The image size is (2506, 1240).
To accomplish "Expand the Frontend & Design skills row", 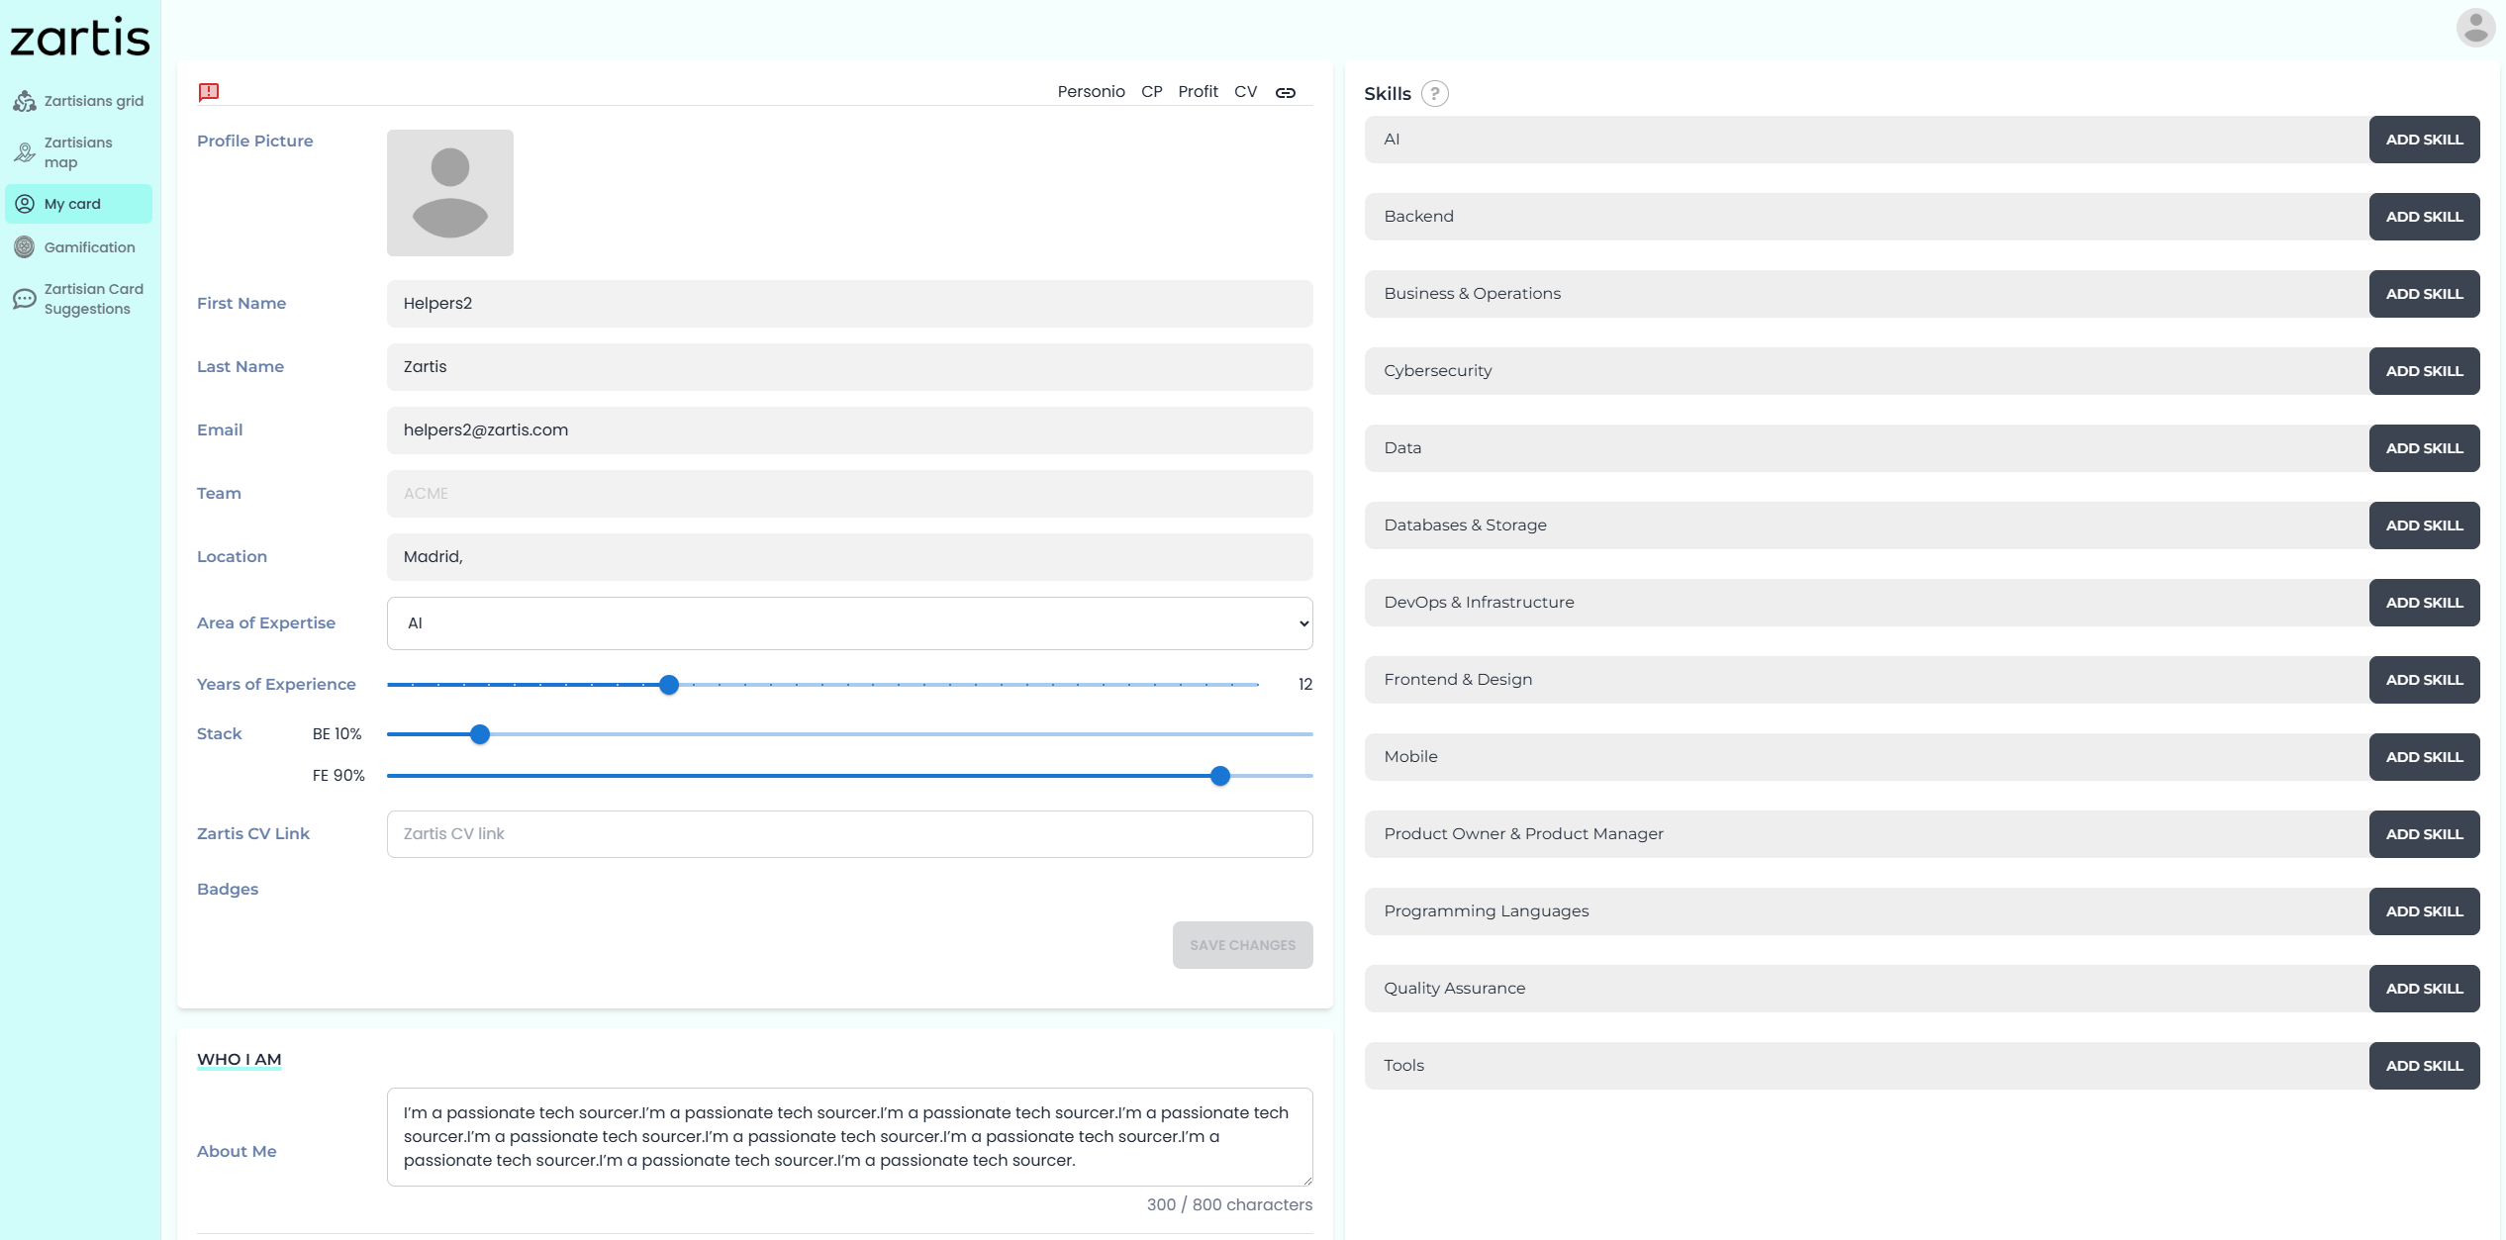I will [1867, 680].
